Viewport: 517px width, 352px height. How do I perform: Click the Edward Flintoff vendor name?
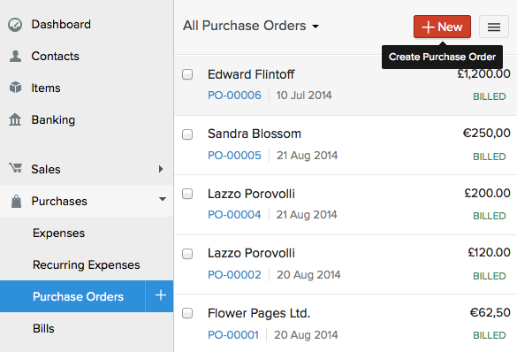251,74
